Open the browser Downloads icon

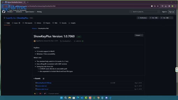[166, 6]
